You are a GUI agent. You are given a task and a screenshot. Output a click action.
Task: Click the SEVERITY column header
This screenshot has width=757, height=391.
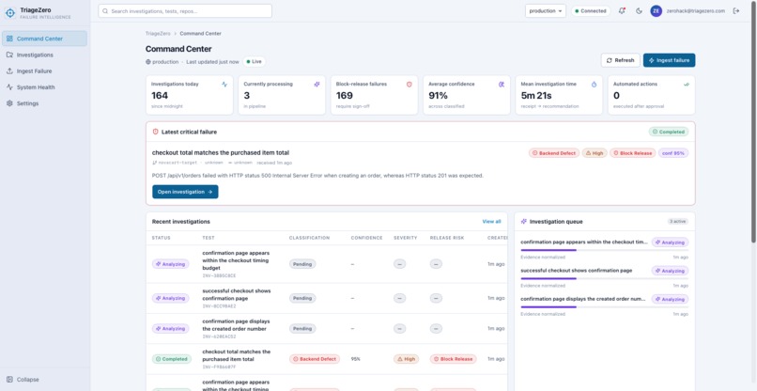405,238
